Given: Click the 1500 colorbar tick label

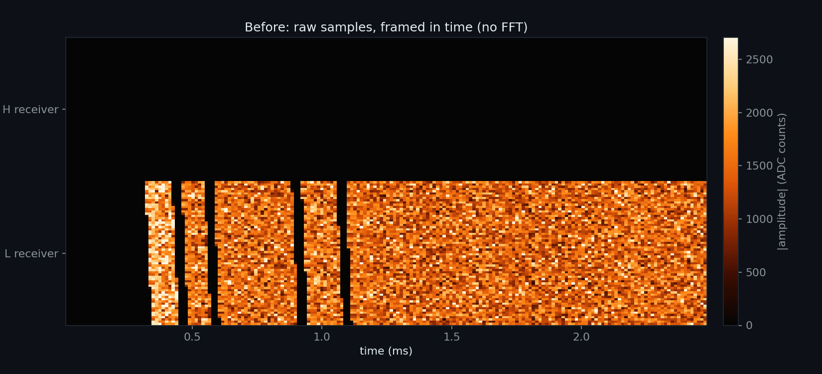Looking at the screenshot, I should [x=759, y=166].
